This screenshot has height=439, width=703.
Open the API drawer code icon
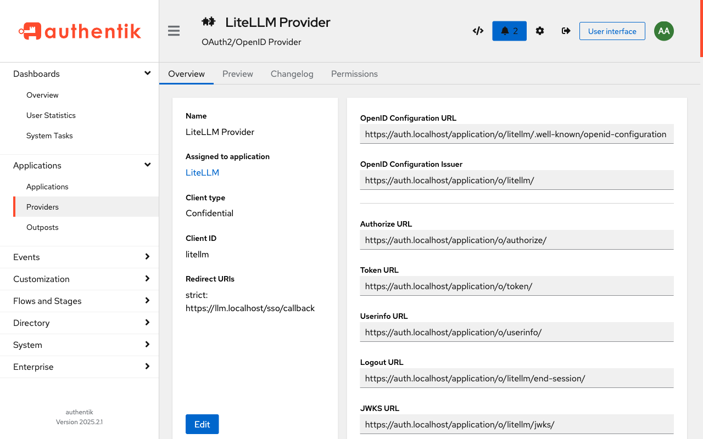point(478,31)
